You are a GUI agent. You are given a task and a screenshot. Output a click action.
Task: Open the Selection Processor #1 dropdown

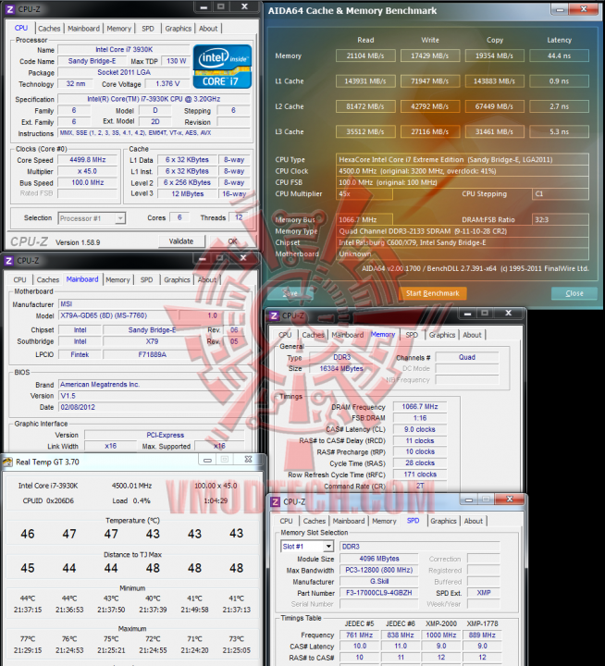(x=120, y=218)
